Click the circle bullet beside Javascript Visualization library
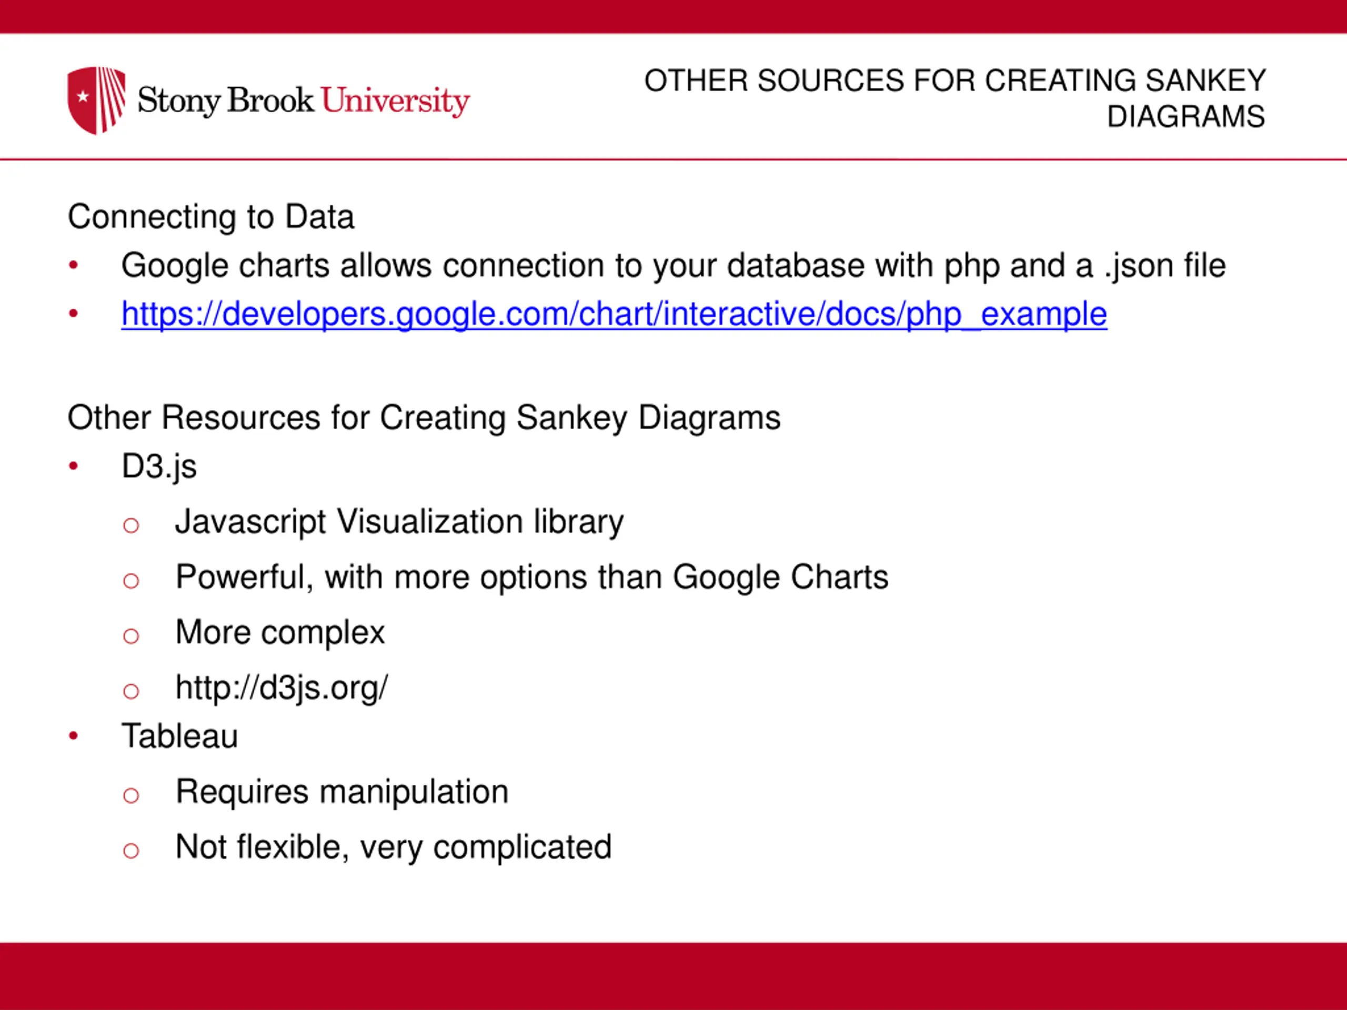The width and height of the screenshot is (1347, 1010). click(131, 525)
